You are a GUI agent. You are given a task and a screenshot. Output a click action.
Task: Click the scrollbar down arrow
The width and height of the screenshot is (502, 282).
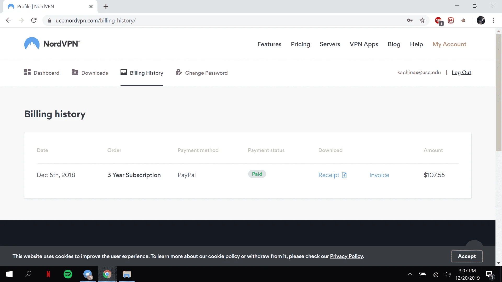(x=499, y=263)
